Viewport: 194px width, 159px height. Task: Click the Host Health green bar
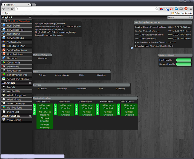[184, 60]
